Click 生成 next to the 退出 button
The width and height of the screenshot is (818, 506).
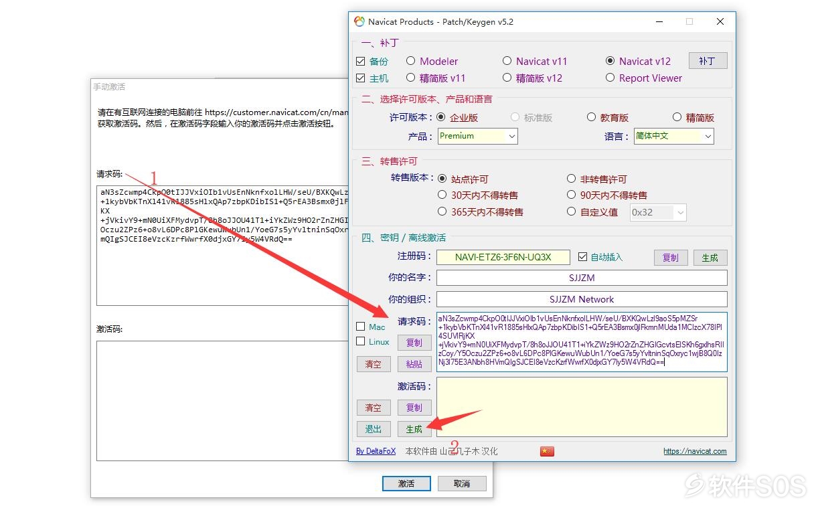click(x=414, y=429)
